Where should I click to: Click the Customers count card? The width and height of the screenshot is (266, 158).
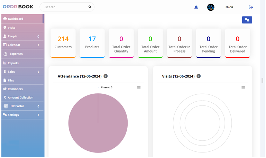click(x=63, y=43)
